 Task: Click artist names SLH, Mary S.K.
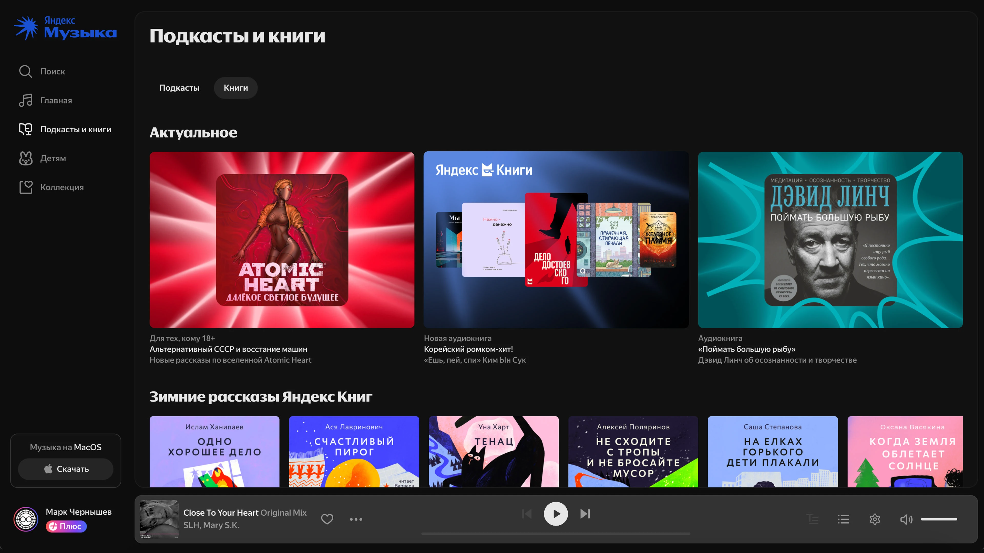(211, 525)
